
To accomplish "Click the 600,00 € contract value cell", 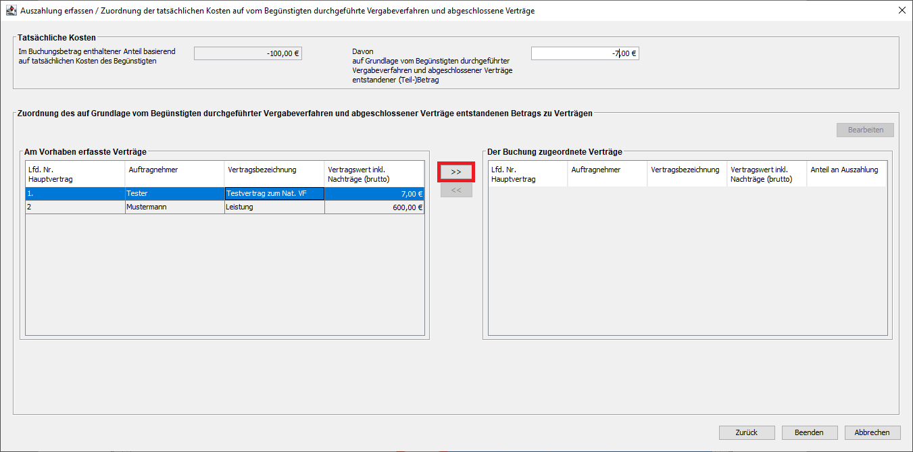I will (x=374, y=207).
